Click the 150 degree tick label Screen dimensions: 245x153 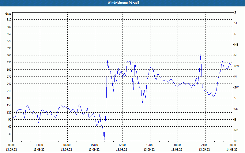point(9,105)
